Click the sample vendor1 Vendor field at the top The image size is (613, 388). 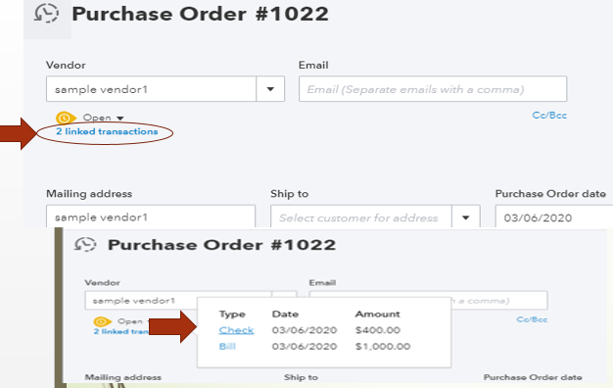click(152, 89)
